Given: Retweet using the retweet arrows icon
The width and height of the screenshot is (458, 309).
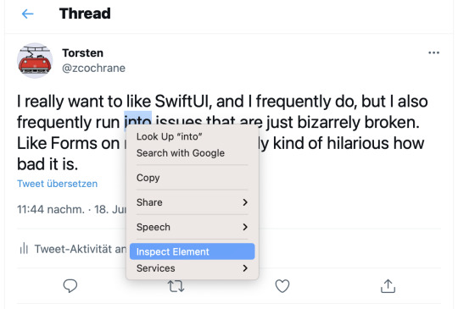Looking at the screenshot, I should coord(176,286).
